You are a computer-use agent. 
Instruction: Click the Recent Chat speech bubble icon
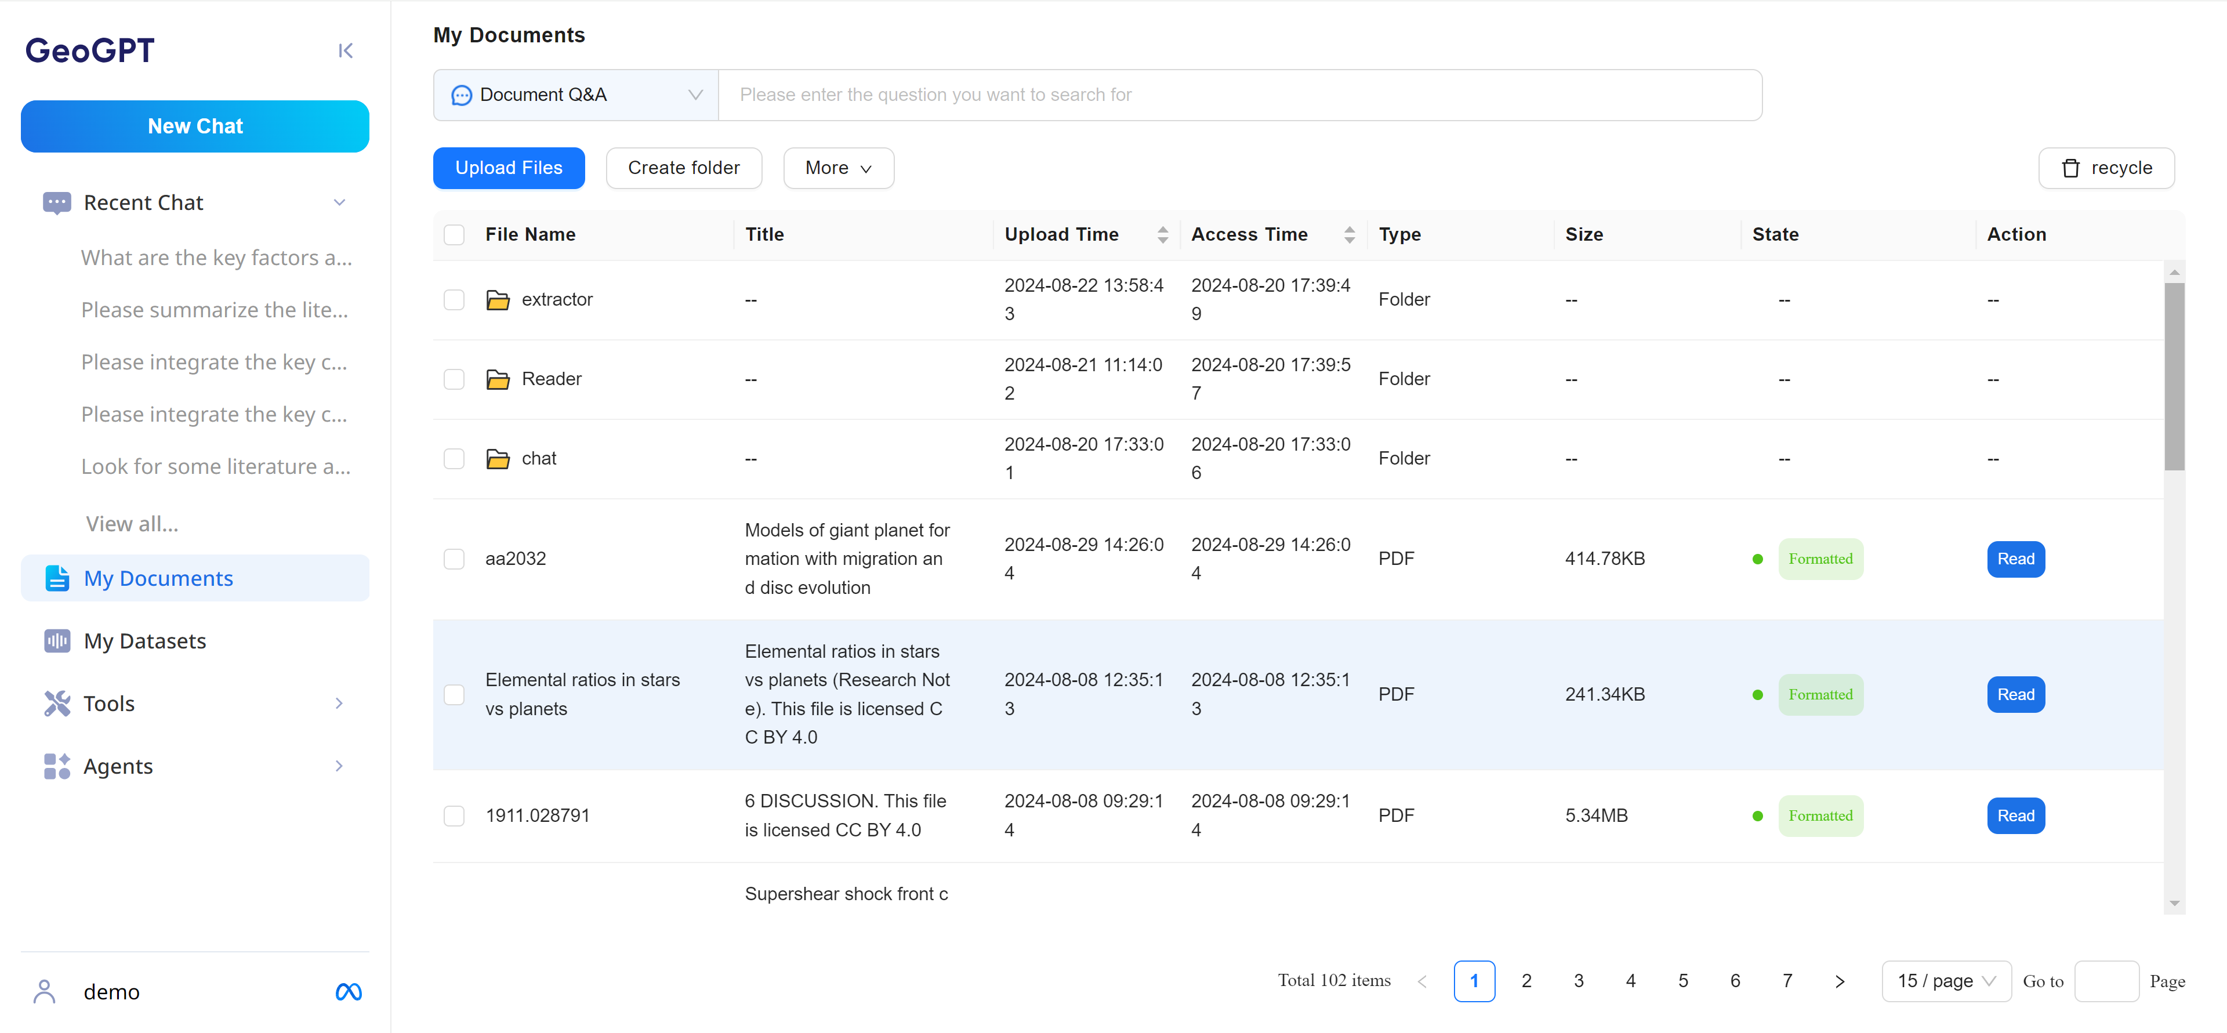(x=57, y=202)
